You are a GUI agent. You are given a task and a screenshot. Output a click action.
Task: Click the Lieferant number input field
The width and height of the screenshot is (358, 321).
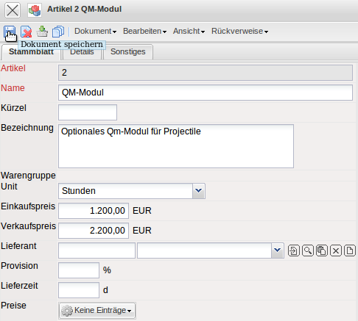(x=96, y=250)
